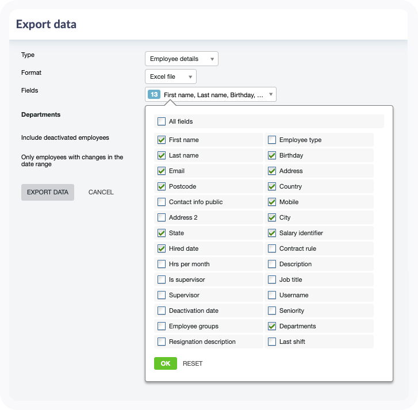This screenshot has width=418, height=410.
Task: Click the Export data heading
Action: click(x=46, y=24)
